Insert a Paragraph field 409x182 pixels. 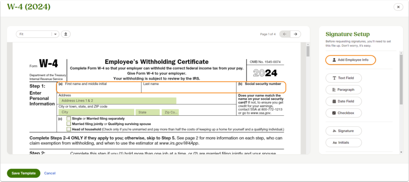[x=343, y=90]
